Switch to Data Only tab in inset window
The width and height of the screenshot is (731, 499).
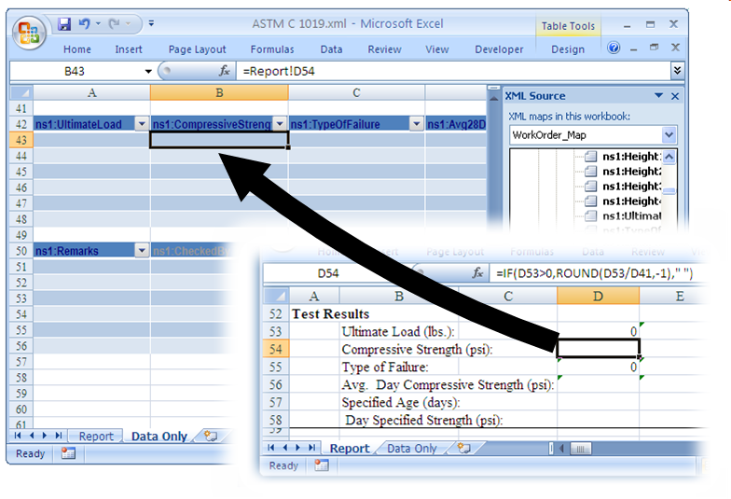tap(412, 449)
